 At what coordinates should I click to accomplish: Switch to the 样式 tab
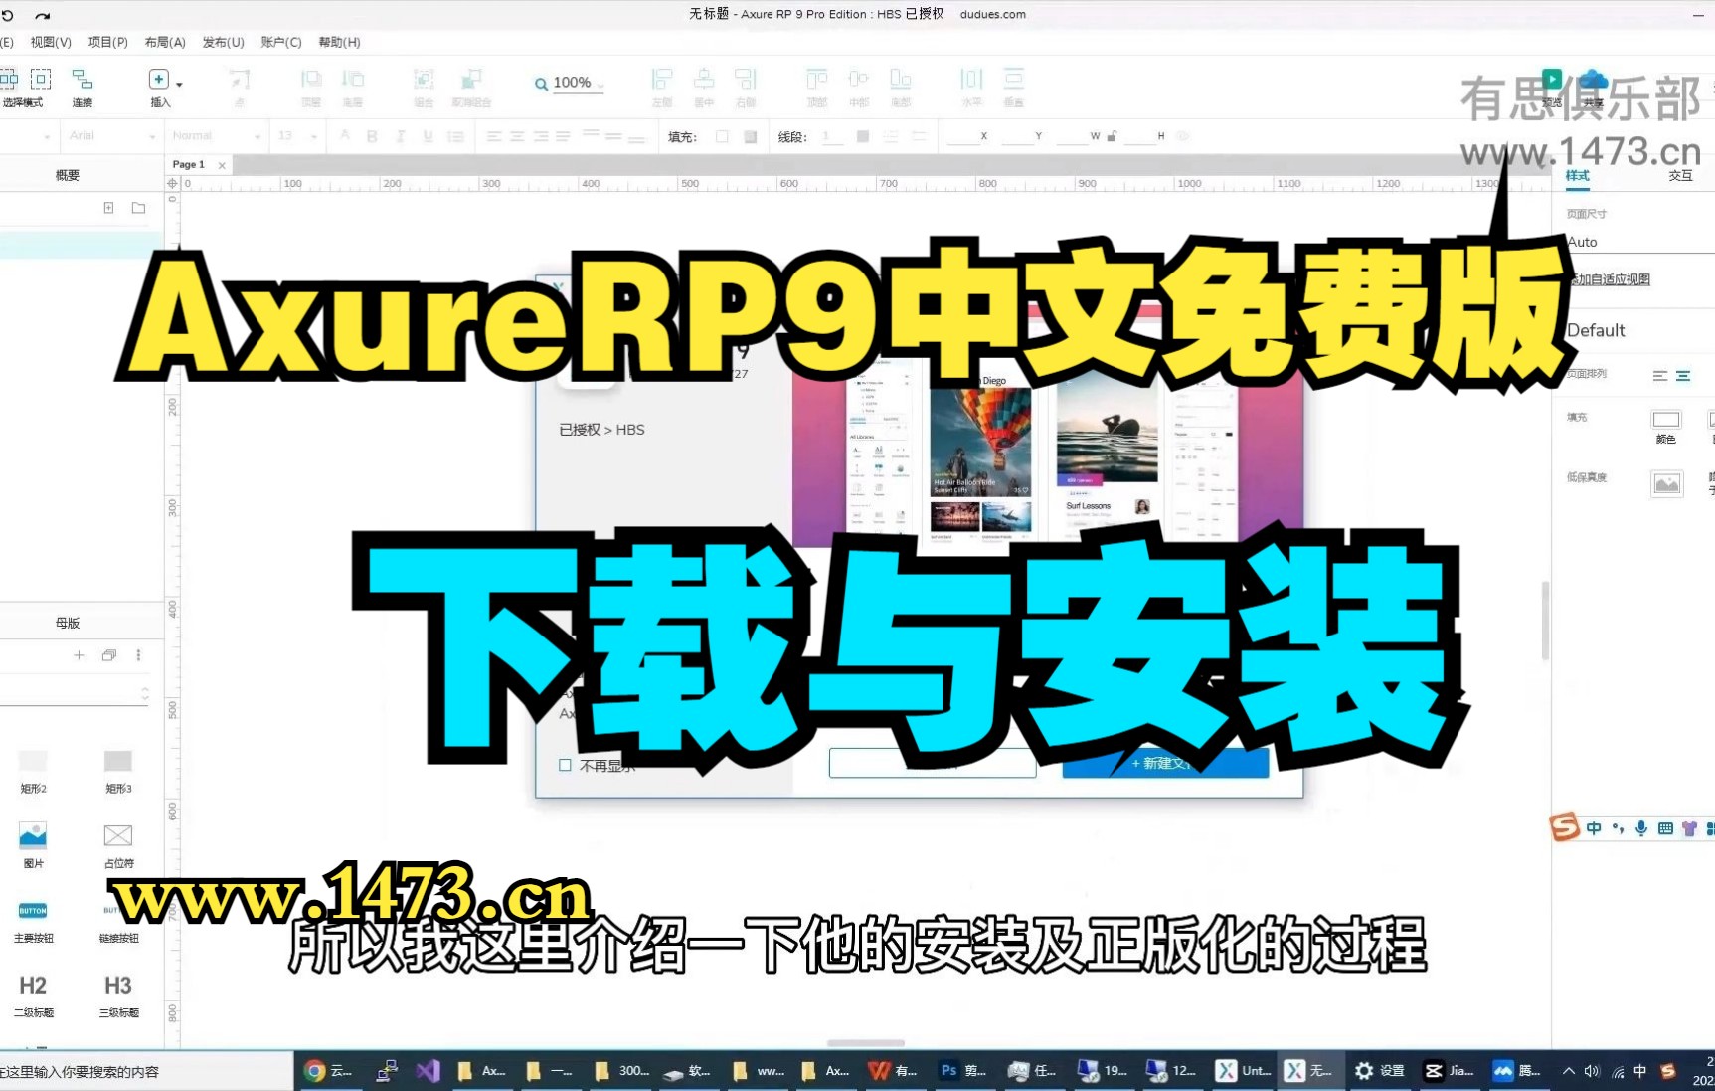tap(1578, 175)
